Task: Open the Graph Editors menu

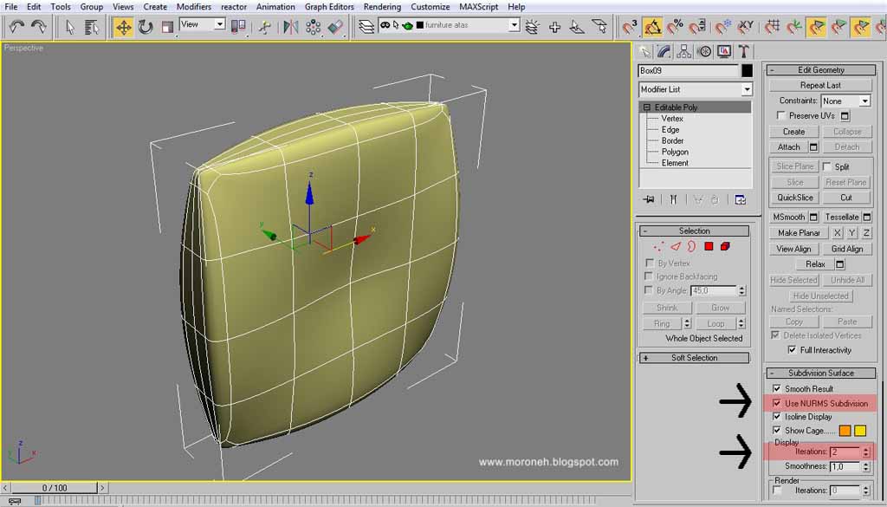Action: 329,7
